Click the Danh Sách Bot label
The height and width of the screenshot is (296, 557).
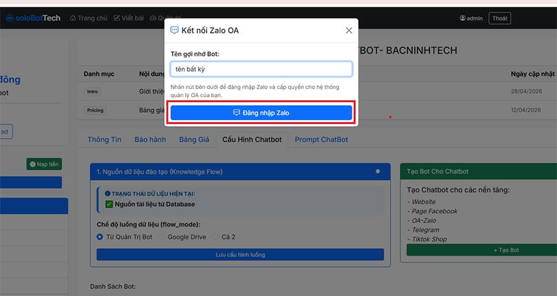point(113,287)
